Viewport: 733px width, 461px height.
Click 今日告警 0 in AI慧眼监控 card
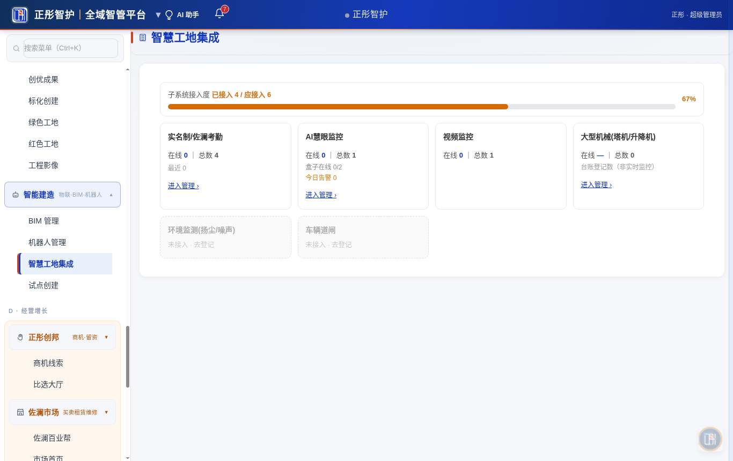pyautogui.click(x=321, y=177)
